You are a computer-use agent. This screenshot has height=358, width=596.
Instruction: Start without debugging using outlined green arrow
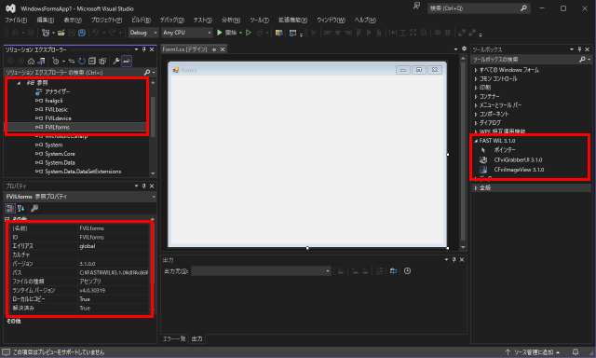coord(249,33)
